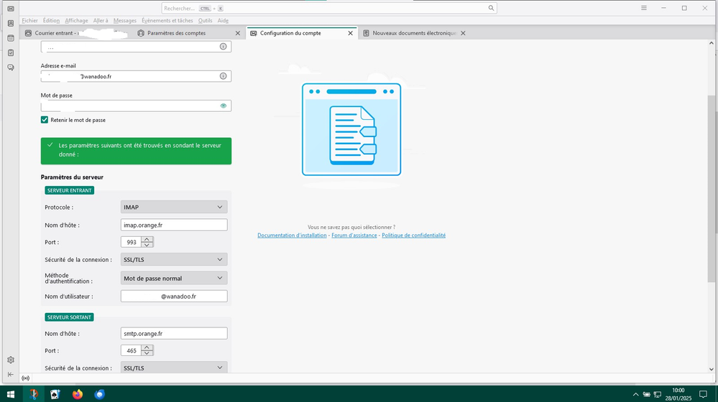
Task: Show hidden system tray icons
Action: 635,394
